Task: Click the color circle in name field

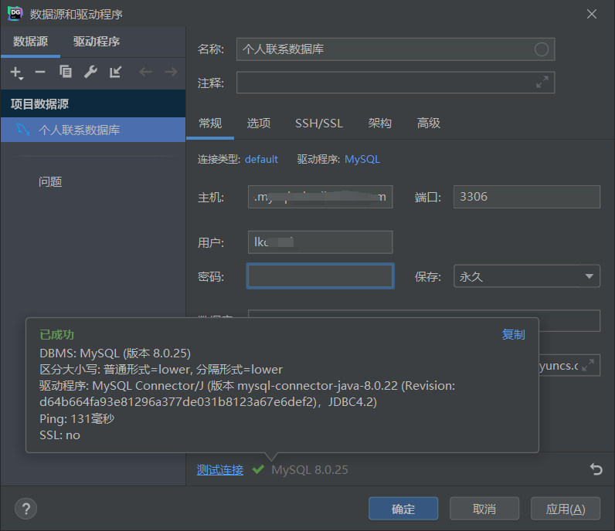Action: (542, 49)
